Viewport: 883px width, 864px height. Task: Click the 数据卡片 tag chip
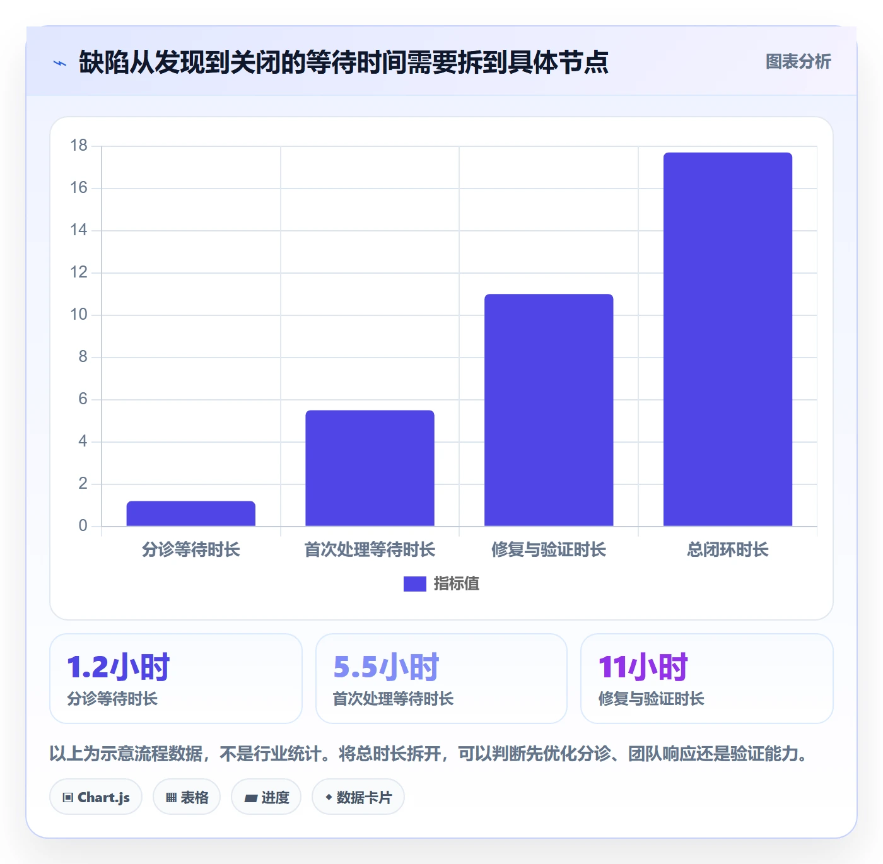tap(358, 797)
